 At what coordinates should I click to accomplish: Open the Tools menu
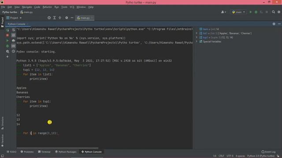(x=64, y=7)
